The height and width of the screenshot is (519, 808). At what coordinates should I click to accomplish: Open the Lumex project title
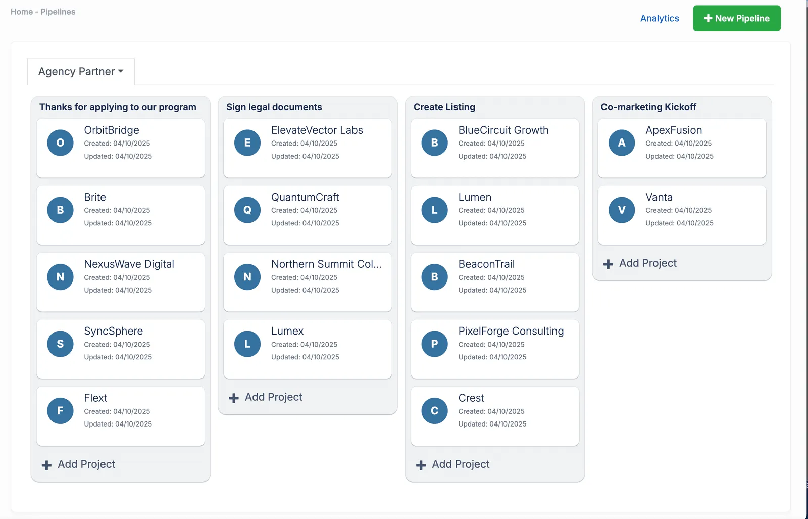coord(287,331)
